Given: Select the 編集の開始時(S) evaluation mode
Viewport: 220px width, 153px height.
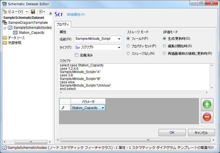Looking at the screenshot, I should [x=165, y=46].
